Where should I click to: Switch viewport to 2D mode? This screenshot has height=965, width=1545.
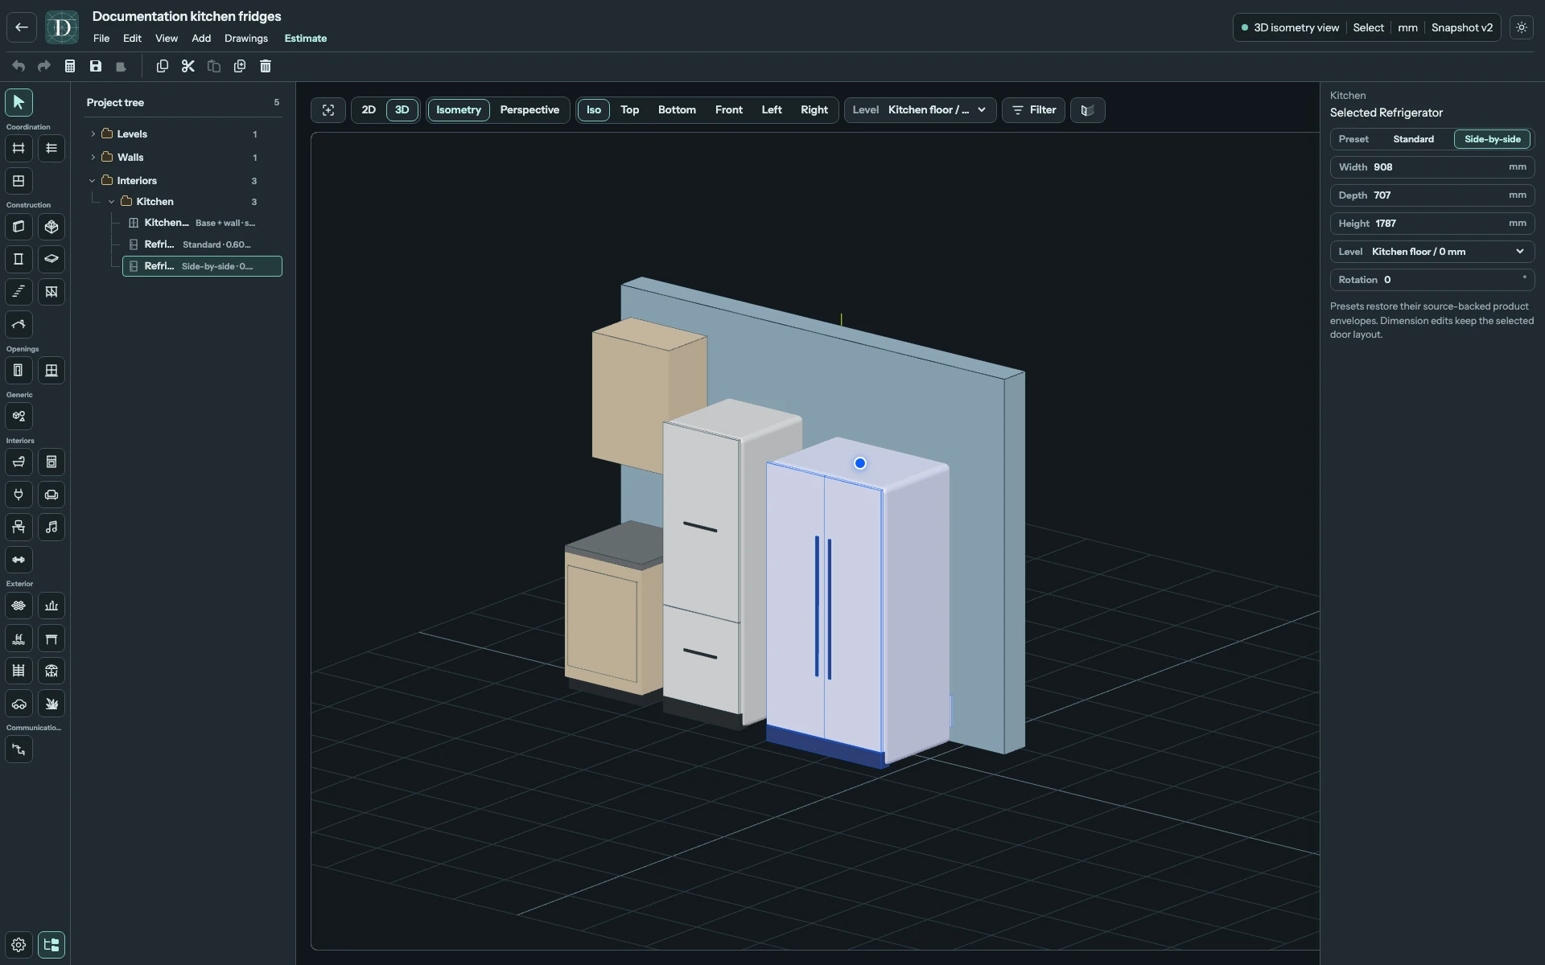point(369,110)
